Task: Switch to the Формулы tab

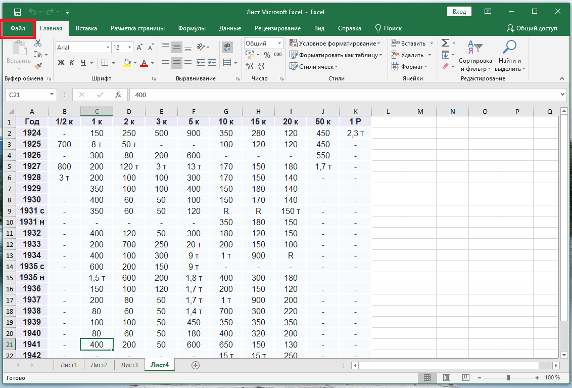Action: (192, 28)
